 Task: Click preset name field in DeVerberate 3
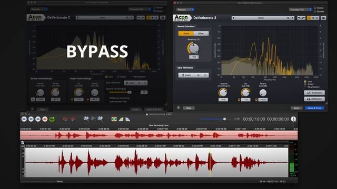pyautogui.click(x=261, y=18)
